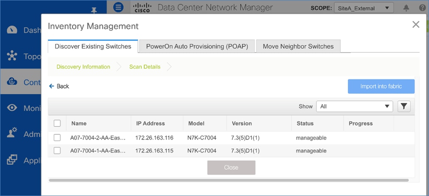Click N7K-C7004 model in the 172.26.163.116 row
This screenshot has height=196, width=429.
click(202, 138)
